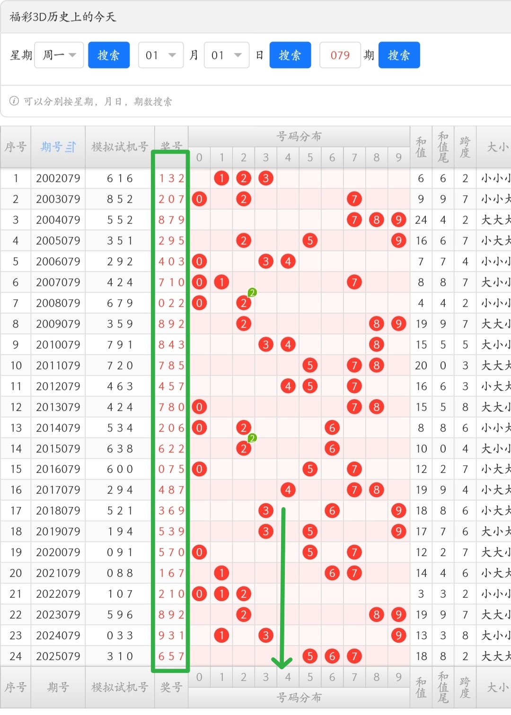Viewport: 511px width, 715px height.
Task: Click red ball 3 in the 2010079 row
Action: [x=266, y=345]
